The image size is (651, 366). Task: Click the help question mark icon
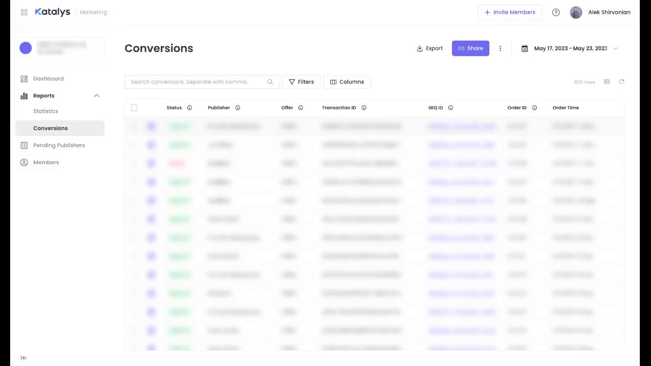[556, 12]
